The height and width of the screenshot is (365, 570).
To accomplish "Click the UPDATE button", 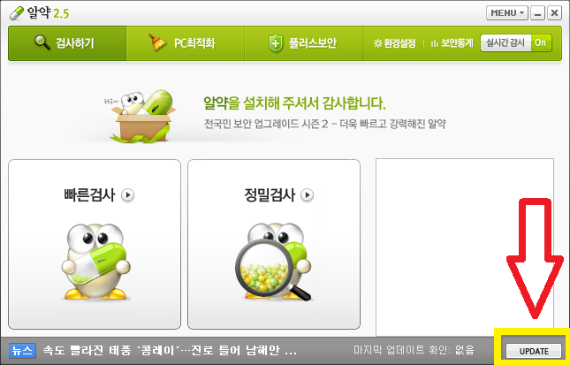I will point(534,351).
